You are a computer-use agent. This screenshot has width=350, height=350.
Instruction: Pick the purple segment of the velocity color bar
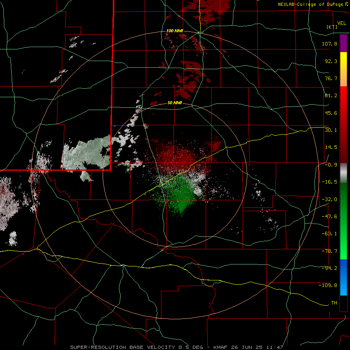pos(343,43)
